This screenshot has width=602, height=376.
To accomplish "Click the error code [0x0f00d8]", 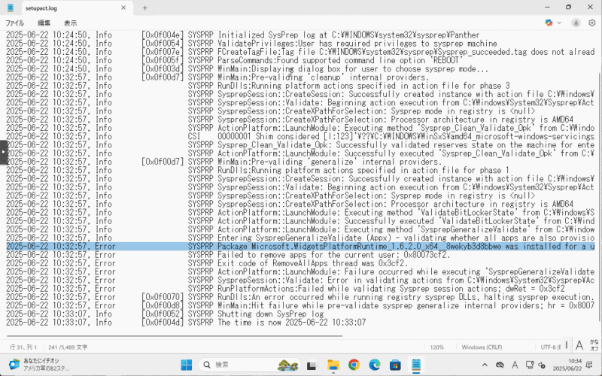I will pos(163,305).
